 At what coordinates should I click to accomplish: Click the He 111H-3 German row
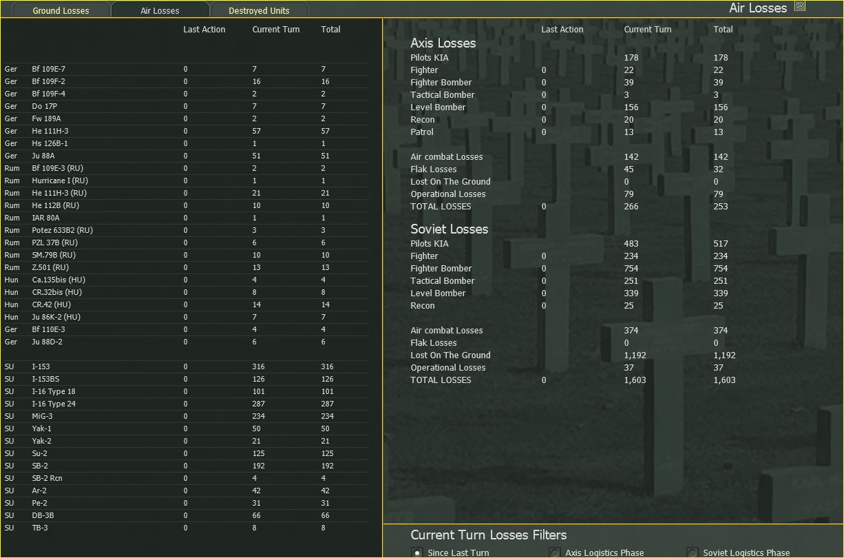pos(186,131)
